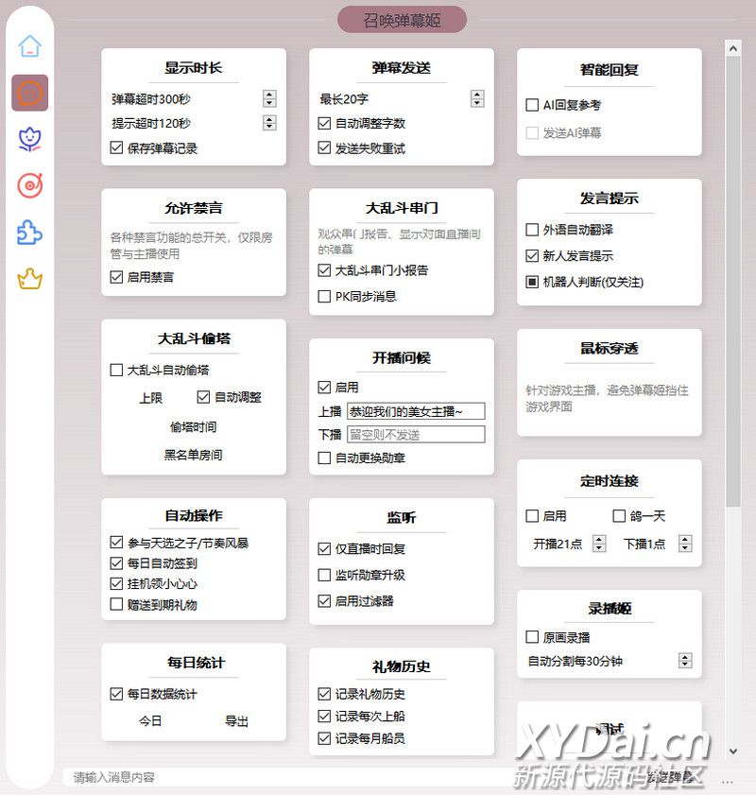Open the yellow crown sidebar icon
The height and width of the screenshot is (795, 756).
pos(30,279)
